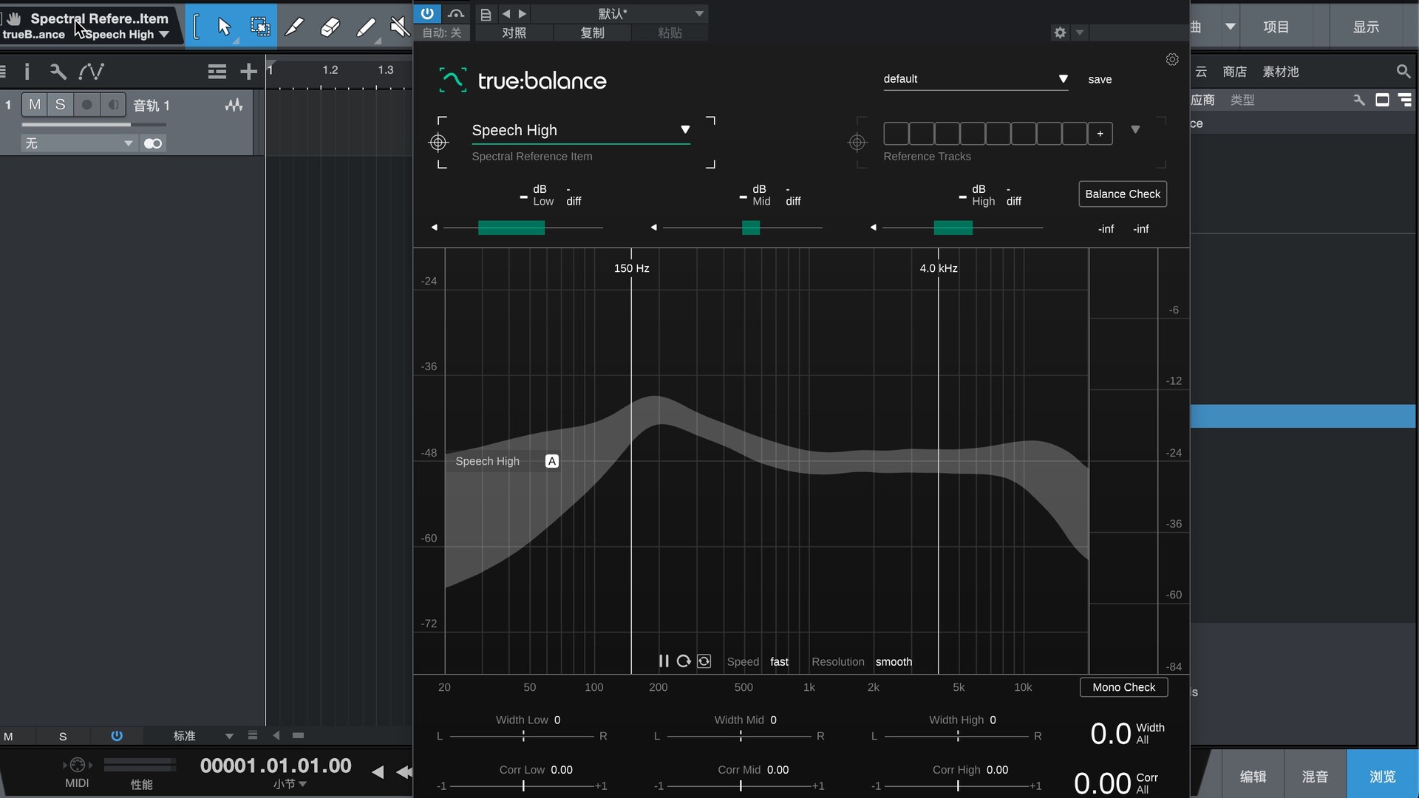The width and height of the screenshot is (1419, 798).
Task: Adjust the Corr Mid slider
Action: tap(741, 786)
